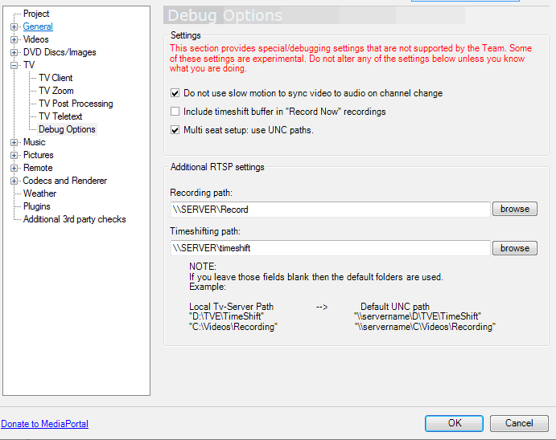
Task: Open TV Post Processing settings
Action: coord(76,104)
